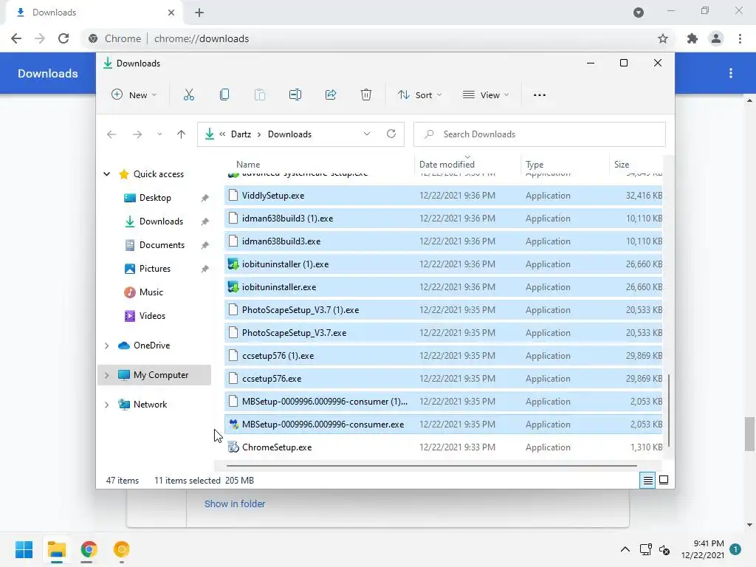Image resolution: width=756 pixels, height=567 pixels.
Task: Select idman638build3.exe file
Action: (x=443, y=241)
